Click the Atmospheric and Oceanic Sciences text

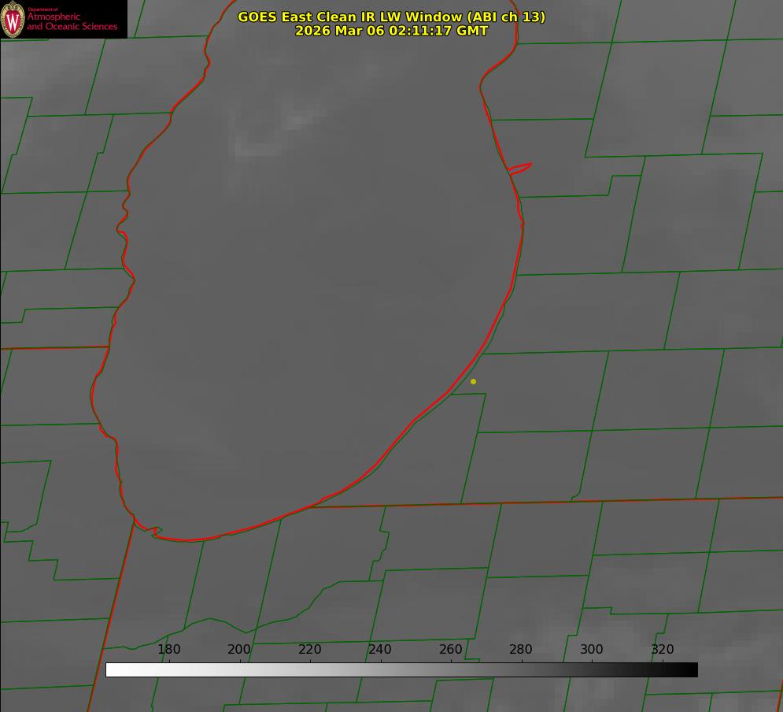tap(72, 21)
